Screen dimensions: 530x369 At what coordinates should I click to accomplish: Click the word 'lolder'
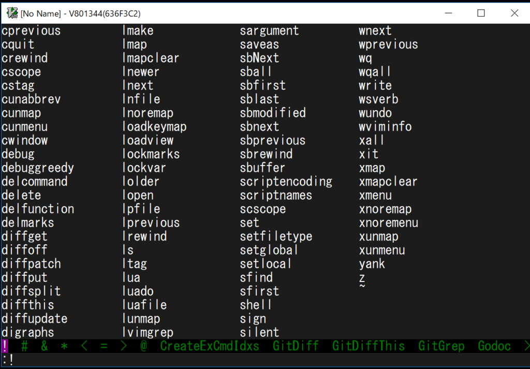pyautogui.click(x=141, y=182)
